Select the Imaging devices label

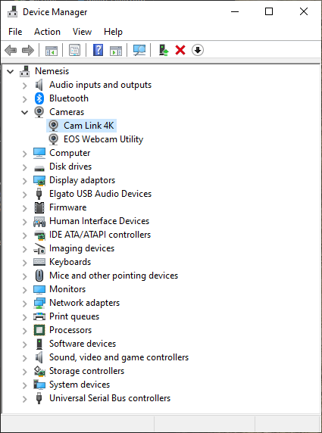(82, 248)
